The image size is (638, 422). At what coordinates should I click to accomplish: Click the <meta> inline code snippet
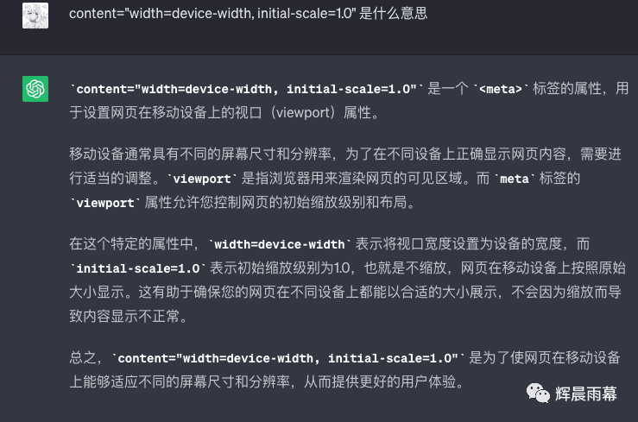coord(501,89)
